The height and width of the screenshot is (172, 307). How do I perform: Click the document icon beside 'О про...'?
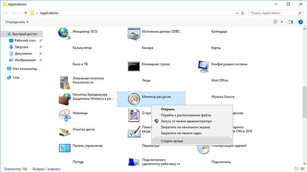click(134, 115)
